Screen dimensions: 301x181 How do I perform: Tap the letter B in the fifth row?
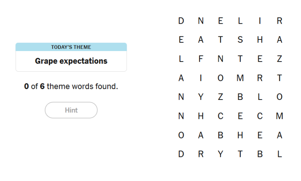[x=240, y=97]
